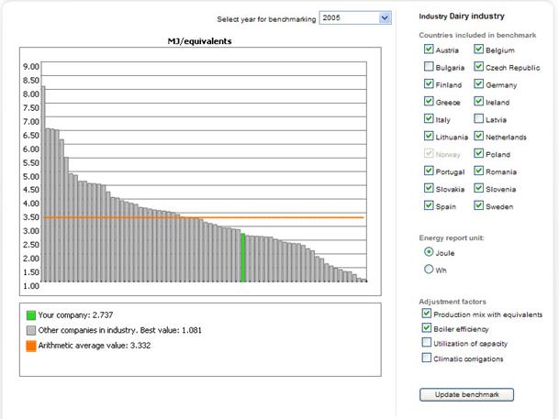
Task: Uncheck the Belgium checkbox
Action: pos(478,49)
